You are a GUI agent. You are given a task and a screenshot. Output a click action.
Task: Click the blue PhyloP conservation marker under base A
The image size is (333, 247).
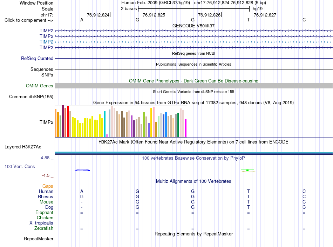point(82,170)
